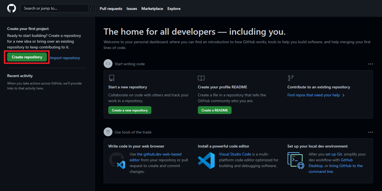Screen dimensions: 382x191
Task: Focus the Search or jump to field
Action: pos(58,8)
